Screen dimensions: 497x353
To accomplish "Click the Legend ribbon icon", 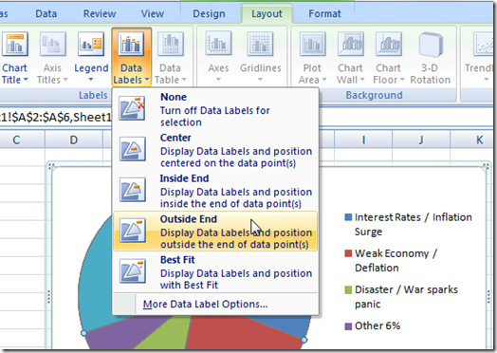I will point(91,45).
